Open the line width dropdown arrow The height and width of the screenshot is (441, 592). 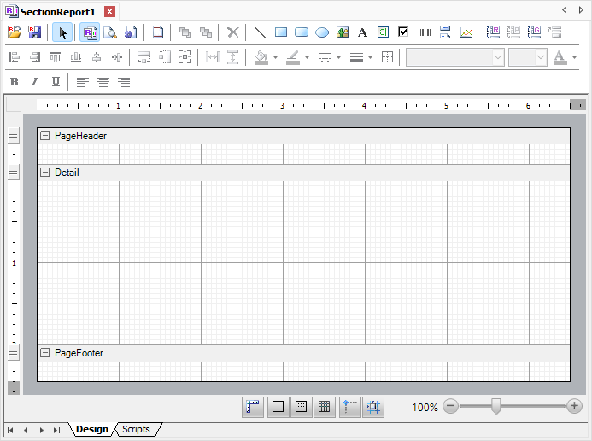point(371,57)
